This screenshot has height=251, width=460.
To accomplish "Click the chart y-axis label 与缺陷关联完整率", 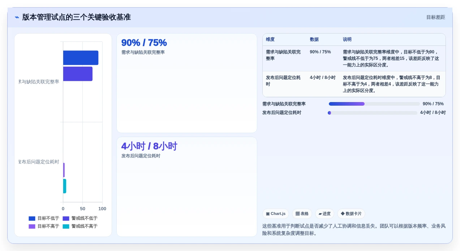I will [39, 82].
